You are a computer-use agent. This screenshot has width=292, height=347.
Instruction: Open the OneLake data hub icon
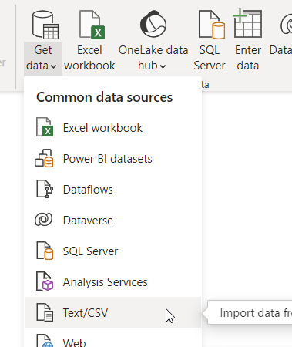tap(153, 24)
